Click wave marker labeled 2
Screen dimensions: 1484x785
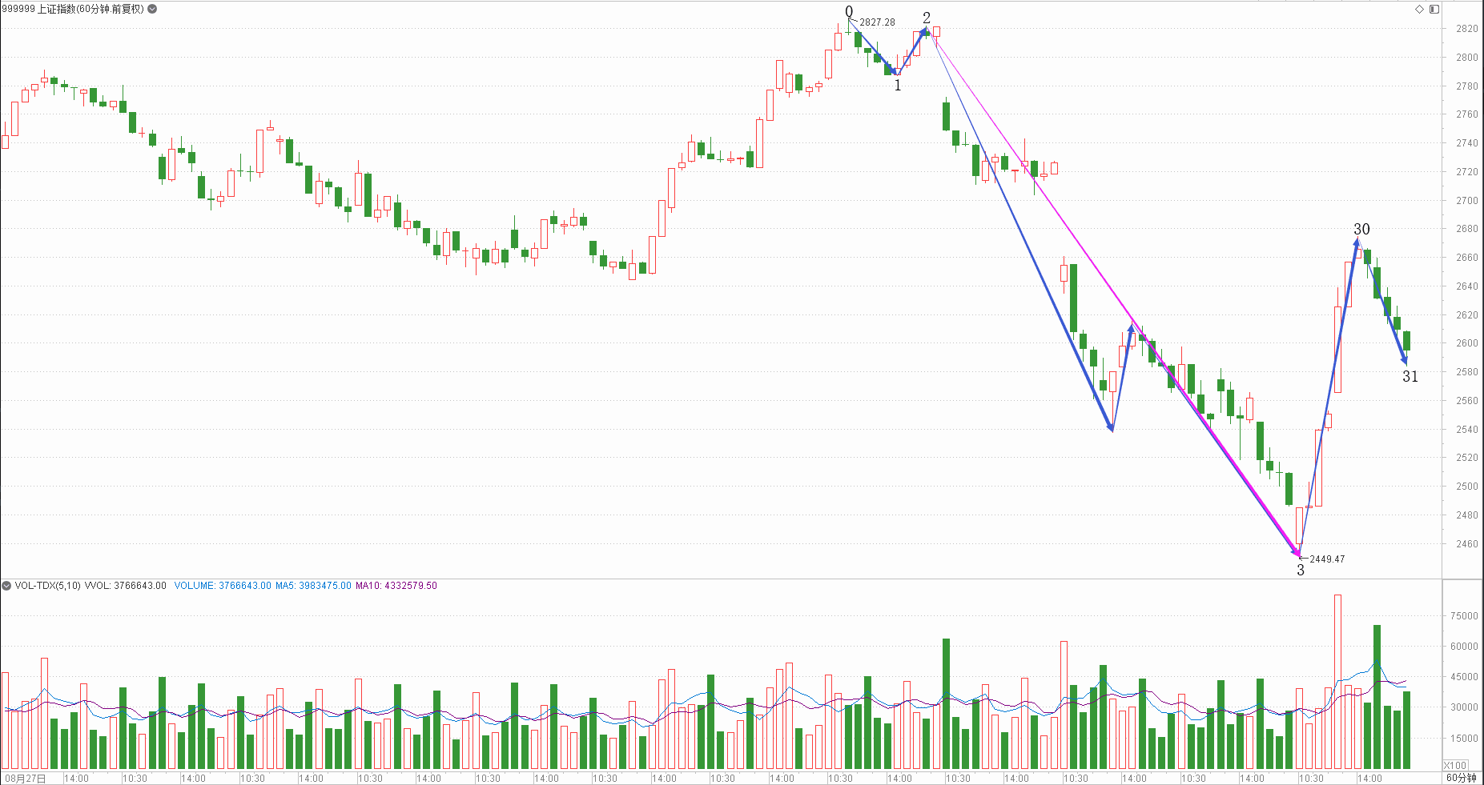tap(927, 18)
